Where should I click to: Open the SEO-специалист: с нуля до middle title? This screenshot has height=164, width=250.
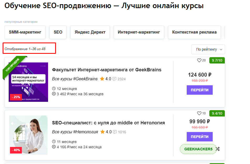click(108, 123)
